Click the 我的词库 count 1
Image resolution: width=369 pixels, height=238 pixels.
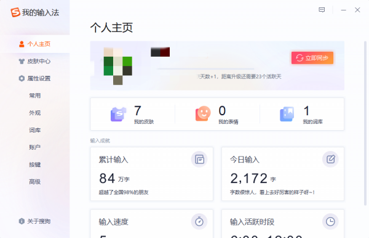point(306,110)
